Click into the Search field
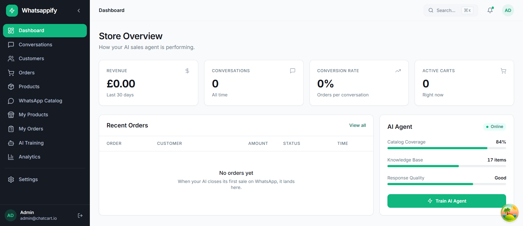The width and height of the screenshot is (523, 226). [451, 10]
